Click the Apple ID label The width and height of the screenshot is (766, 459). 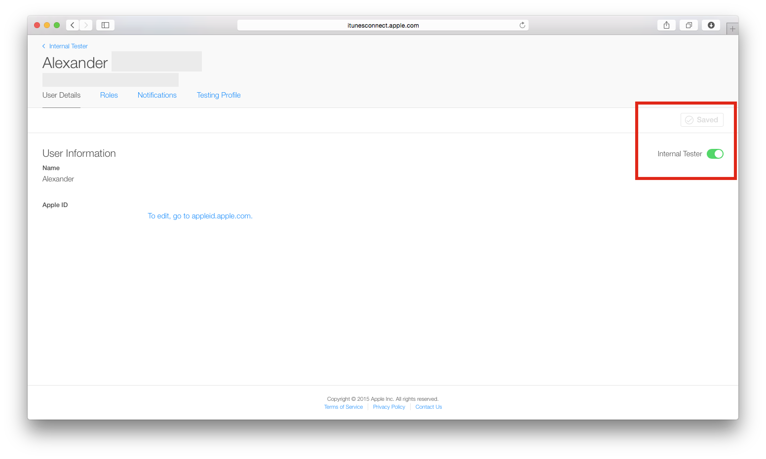[x=55, y=205]
